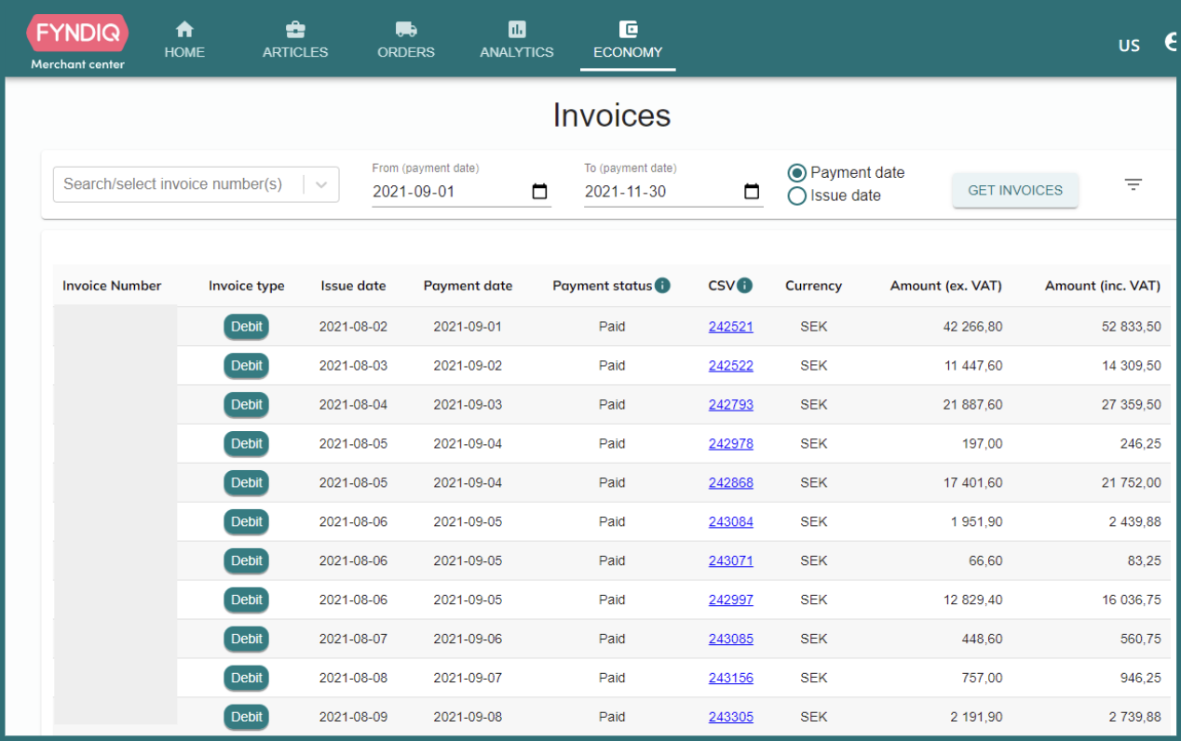Click Debit badge for CSV 243305 row
Image resolution: width=1181 pixels, height=741 pixels.
tap(247, 717)
